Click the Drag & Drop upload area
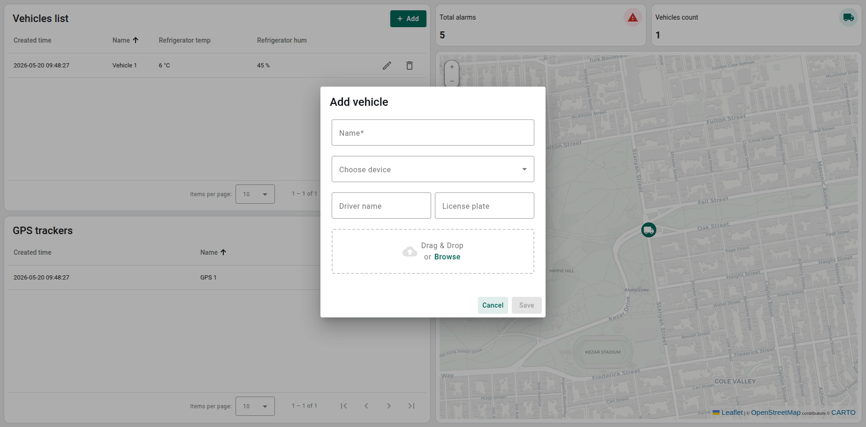 point(433,251)
